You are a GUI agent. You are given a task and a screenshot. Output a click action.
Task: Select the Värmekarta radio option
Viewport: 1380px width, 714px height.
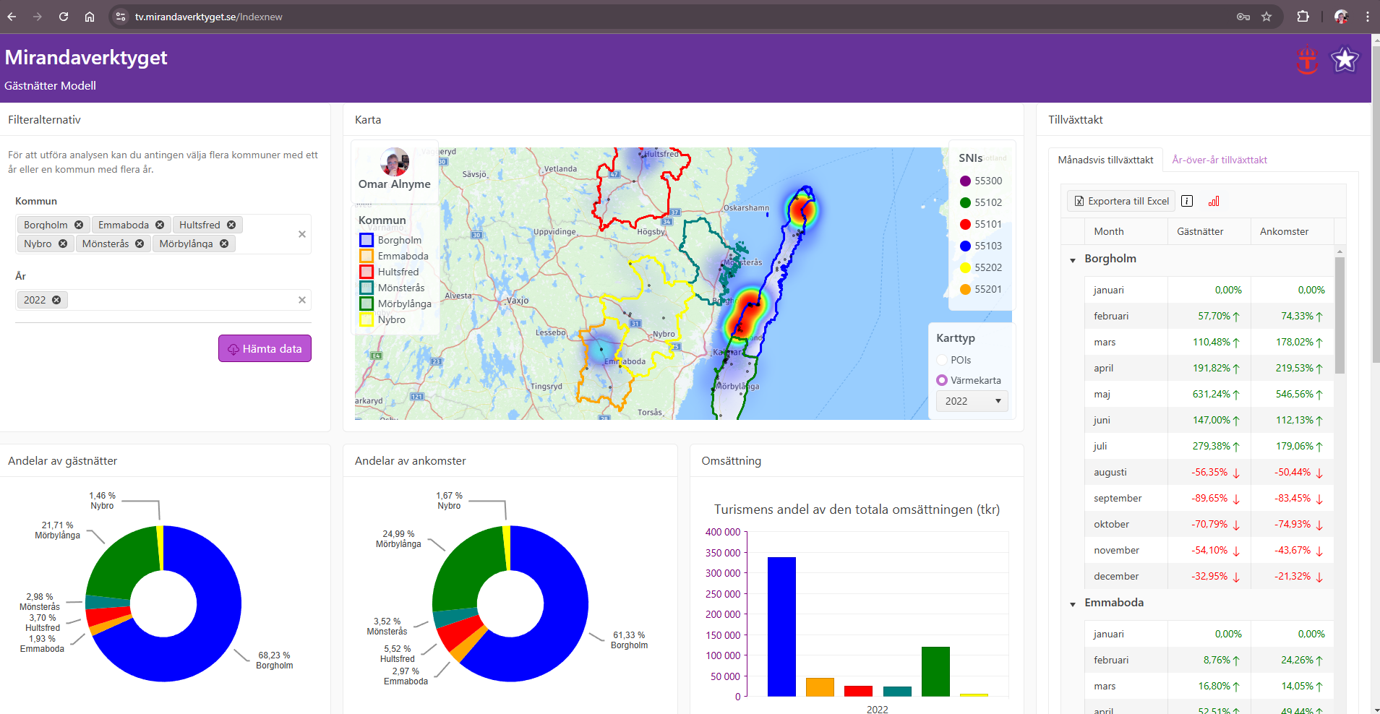click(x=942, y=380)
